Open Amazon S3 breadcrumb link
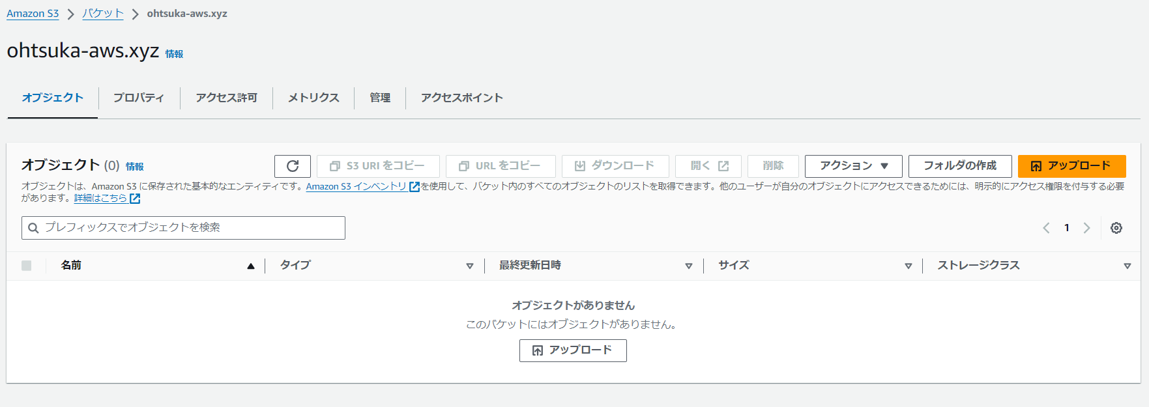The image size is (1149, 407). tap(33, 14)
